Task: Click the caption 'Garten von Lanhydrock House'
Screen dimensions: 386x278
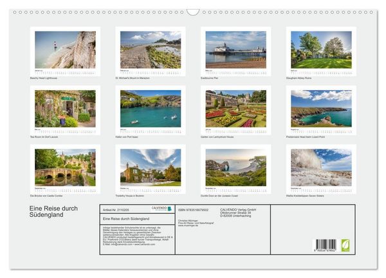Action: pyautogui.click(x=217, y=137)
